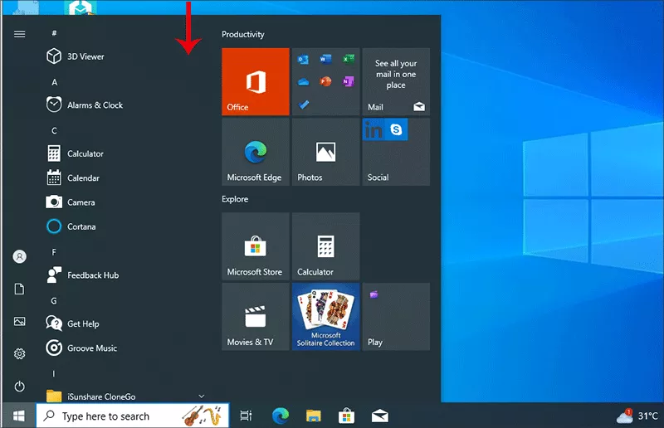This screenshot has height=428, width=664.
Task: Open the Movies & TV tile
Action: (x=256, y=317)
